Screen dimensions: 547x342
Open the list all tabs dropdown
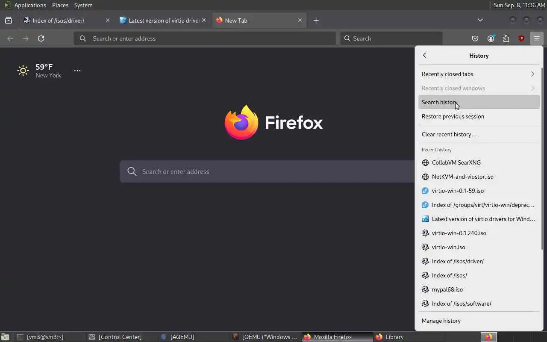[480, 20]
